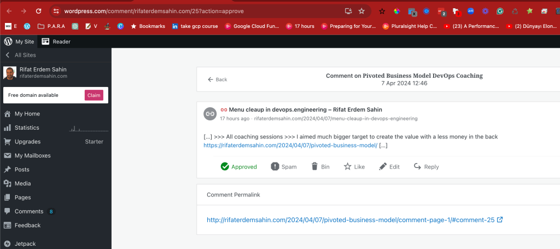The width and height of the screenshot is (560, 249).
Task: Open the (2) Dünyayı Elon... YouTube bookmark
Action: [x=533, y=26]
